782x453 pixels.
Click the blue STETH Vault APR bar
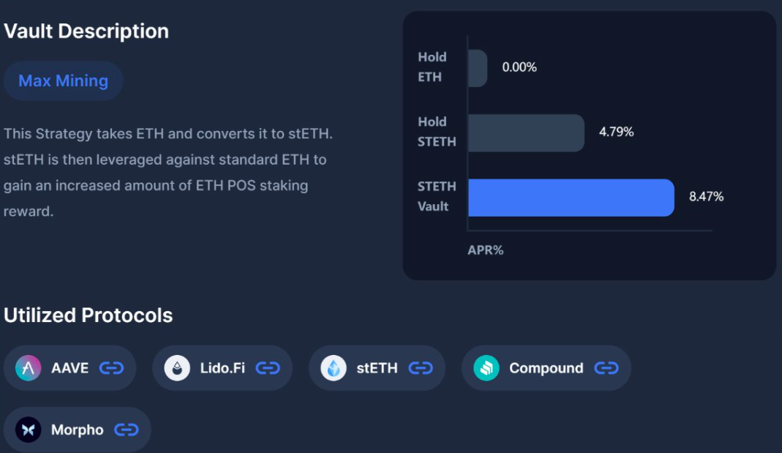(570, 198)
